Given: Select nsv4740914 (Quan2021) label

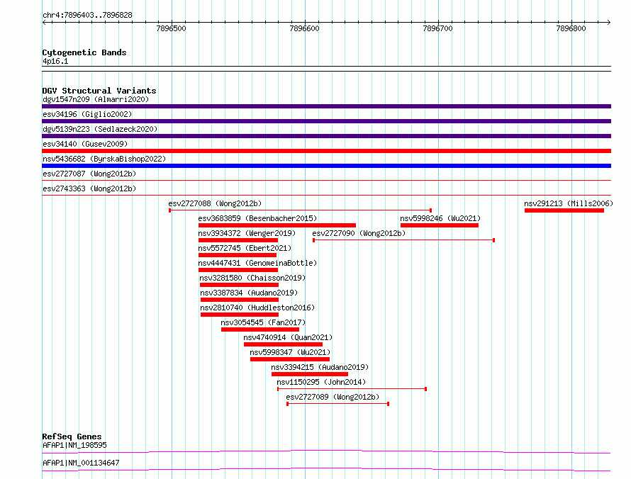Looking at the screenshot, I should point(288,337).
